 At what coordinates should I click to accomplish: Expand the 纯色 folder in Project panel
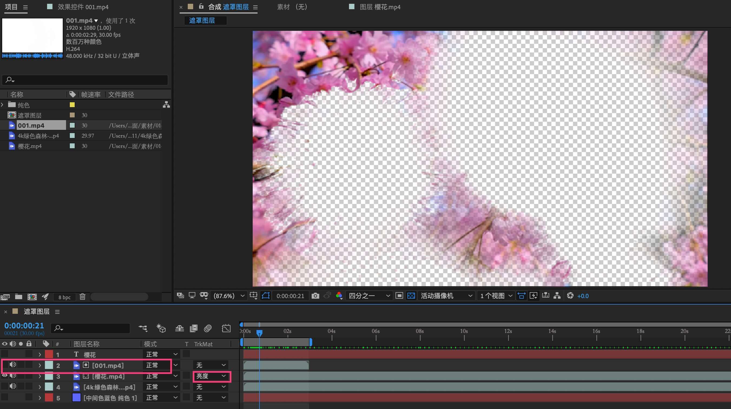coord(2,105)
